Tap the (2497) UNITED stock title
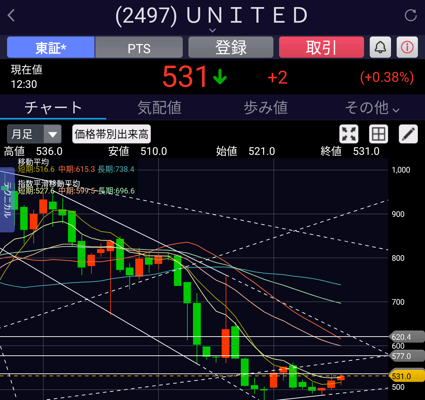 click(212, 16)
